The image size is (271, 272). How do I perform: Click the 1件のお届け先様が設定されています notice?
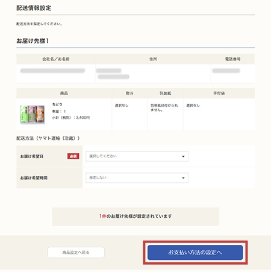coord(135,217)
